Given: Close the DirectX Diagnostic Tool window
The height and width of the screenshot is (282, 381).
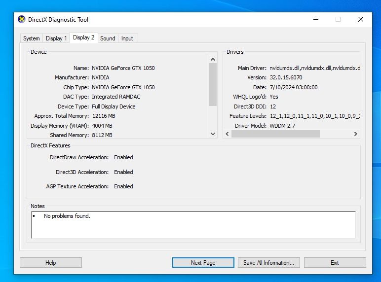Looking at the screenshot, I should coord(361,19).
